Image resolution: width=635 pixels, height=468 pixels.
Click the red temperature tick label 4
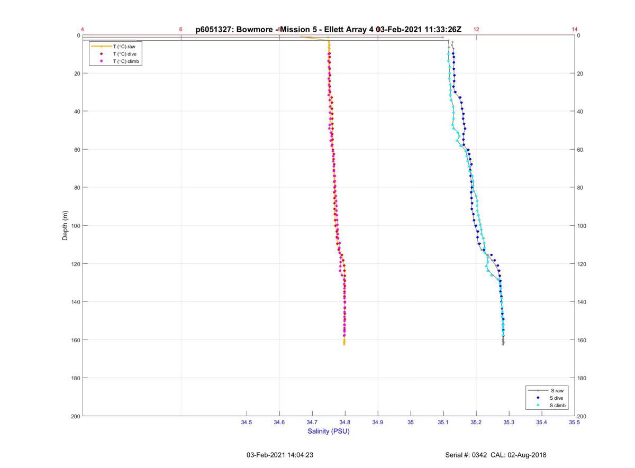83,30
